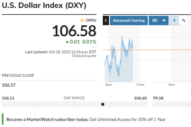191x127 pixels.
Task: Expand timeframe list via the down arrow
Action: click(164, 21)
